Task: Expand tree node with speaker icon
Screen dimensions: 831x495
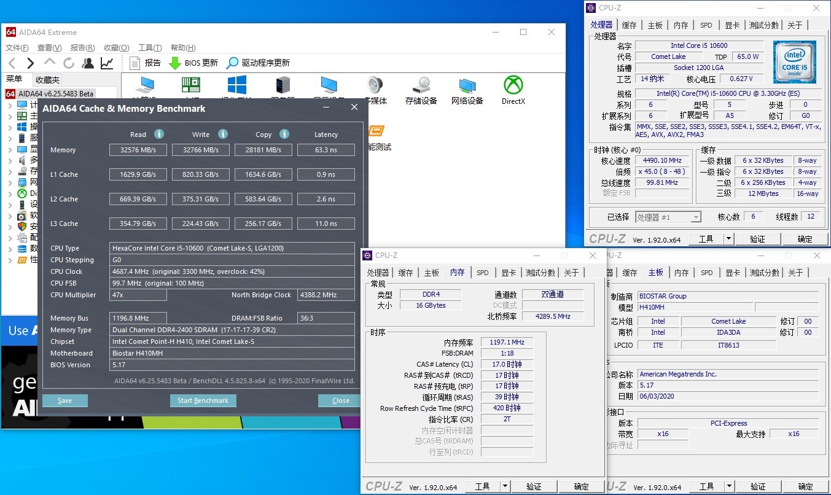Action: click(10, 160)
